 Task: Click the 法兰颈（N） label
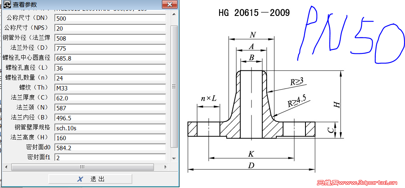click(x=32, y=108)
